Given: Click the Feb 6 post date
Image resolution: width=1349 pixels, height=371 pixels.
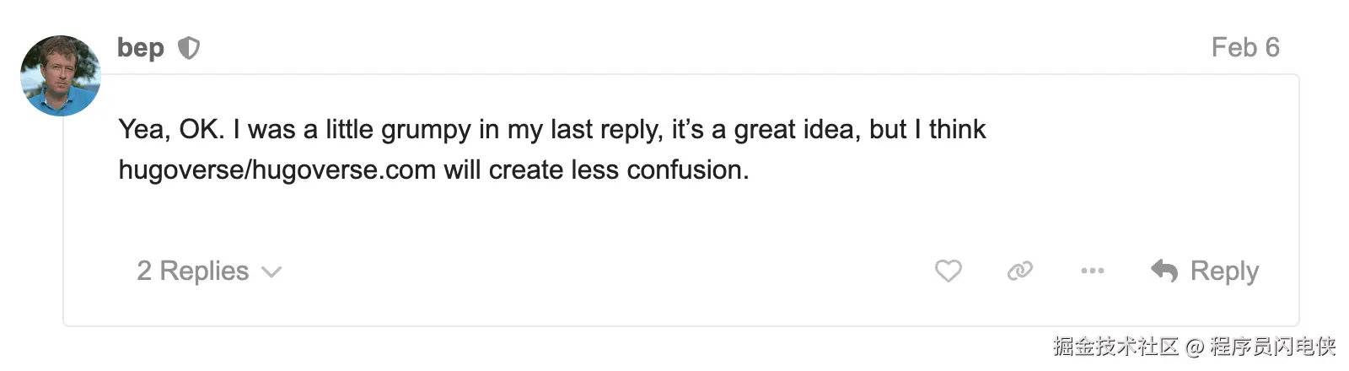Looking at the screenshot, I should pos(1244,47).
